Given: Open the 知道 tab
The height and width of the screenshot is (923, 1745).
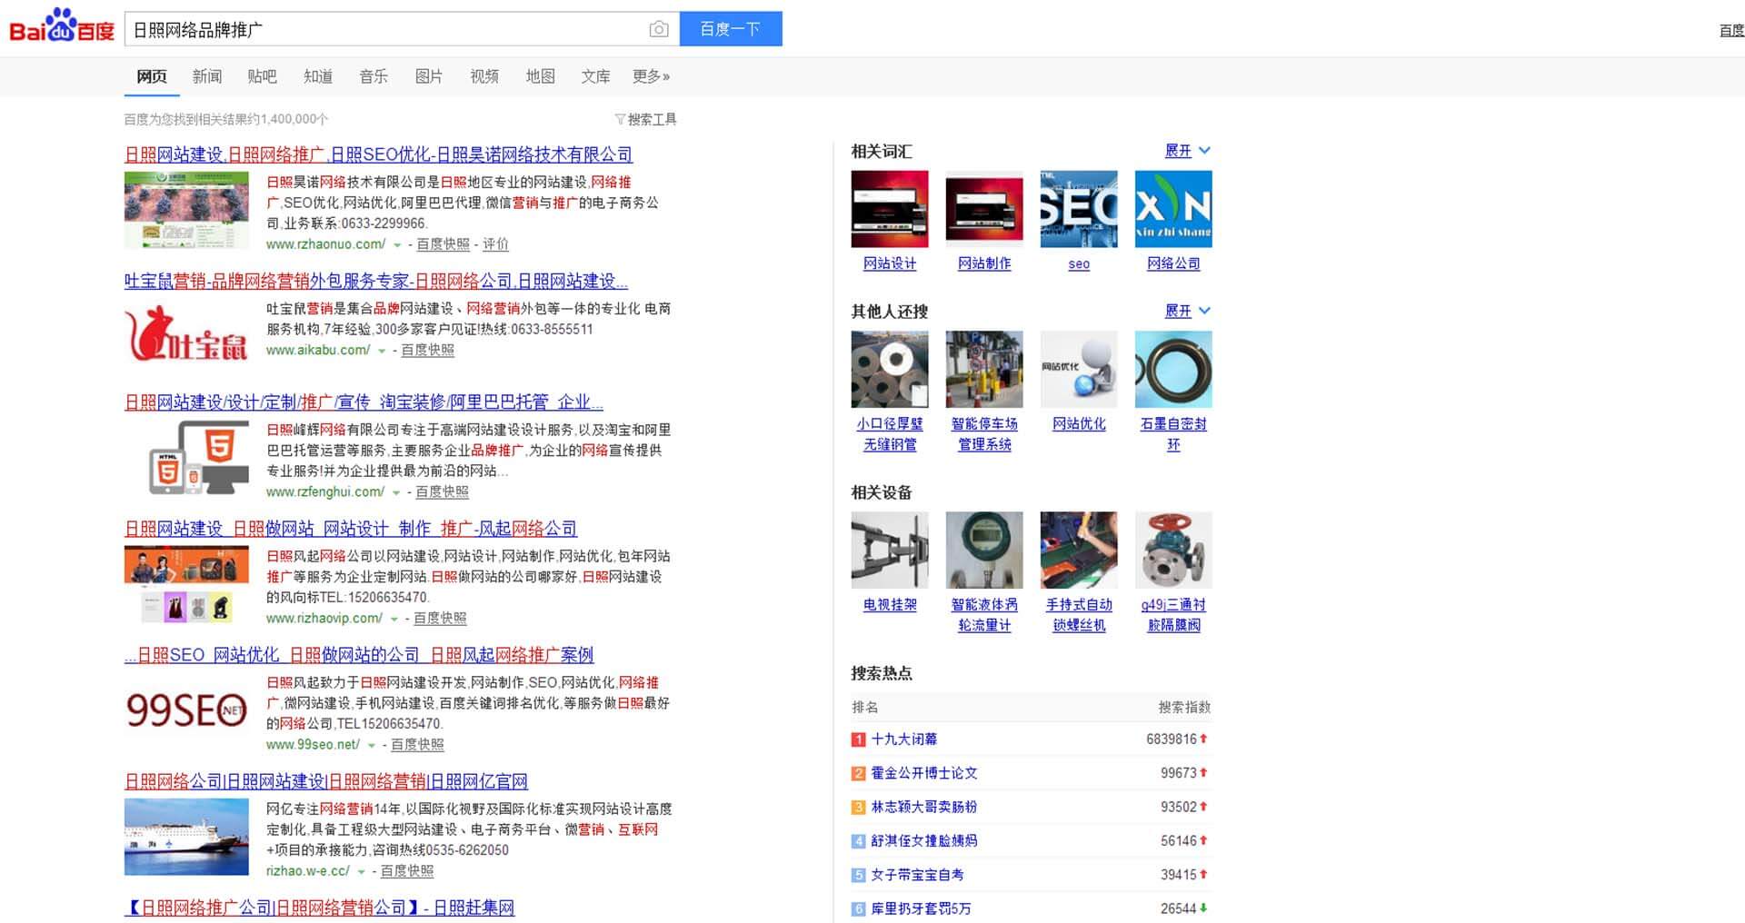Looking at the screenshot, I should click(x=318, y=76).
